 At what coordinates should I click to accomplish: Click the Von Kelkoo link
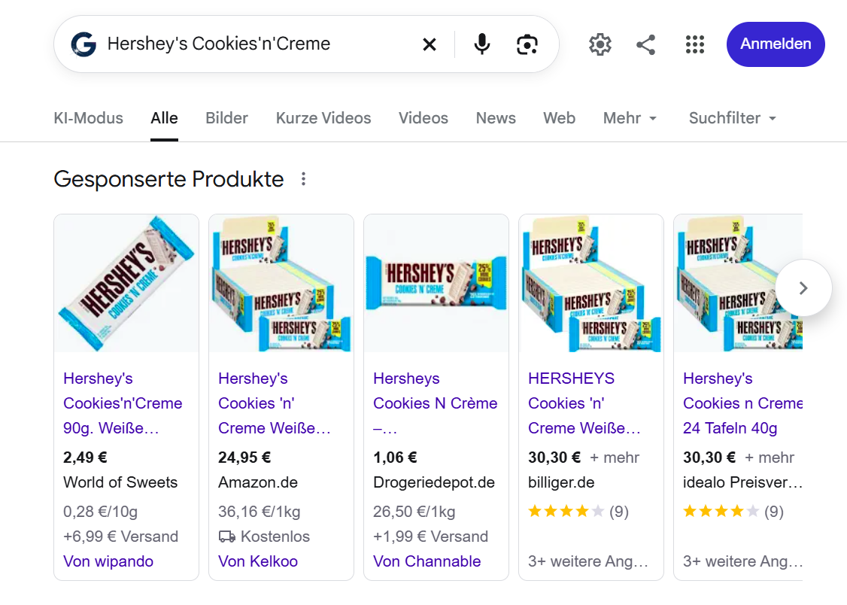click(x=258, y=561)
